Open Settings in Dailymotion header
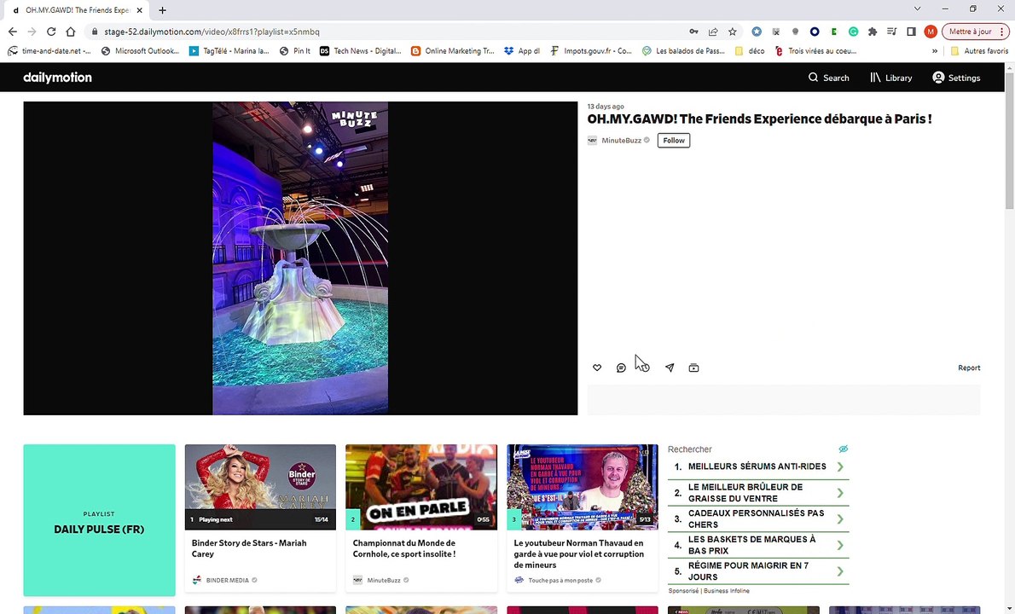Image resolution: width=1015 pixels, height=614 pixels. tap(956, 78)
